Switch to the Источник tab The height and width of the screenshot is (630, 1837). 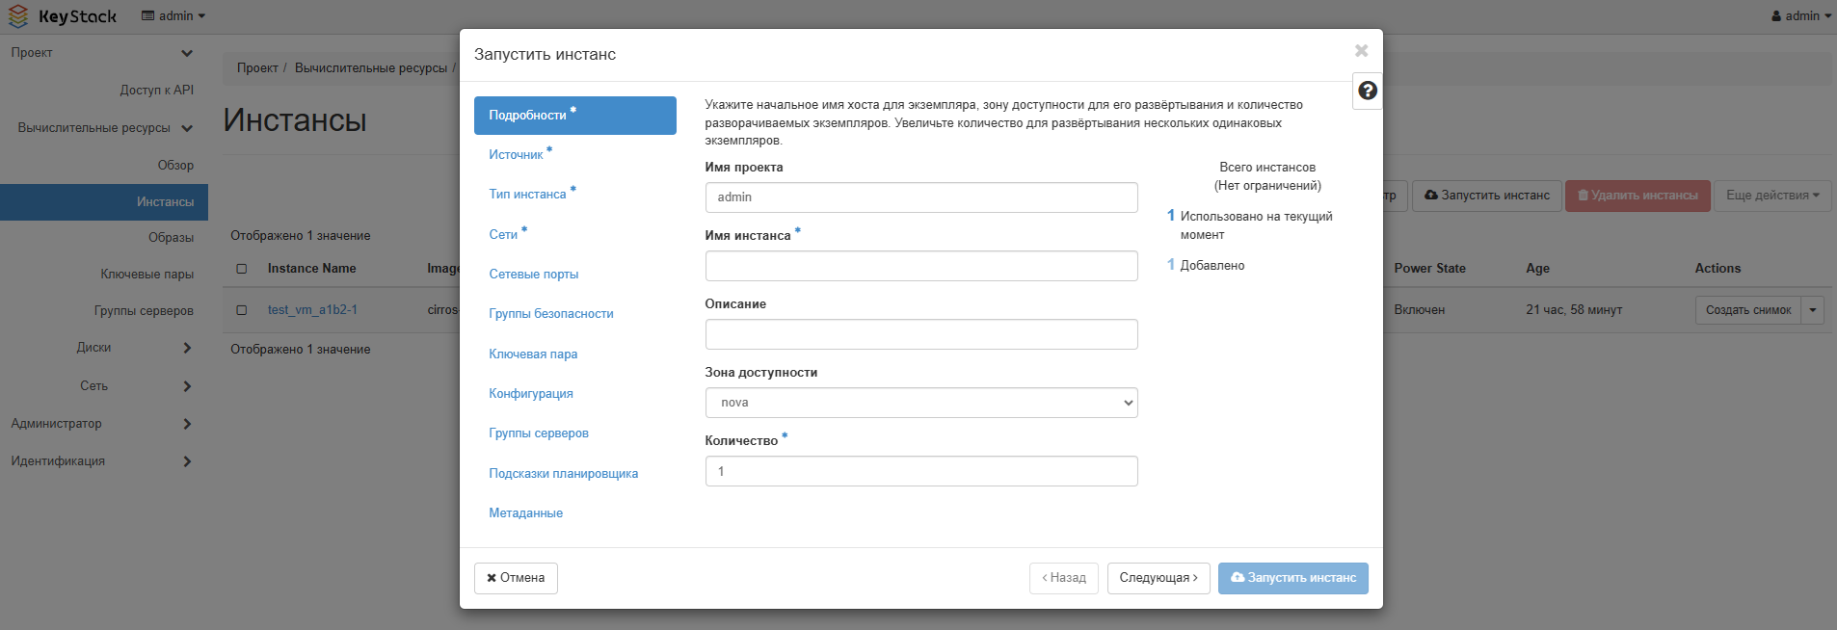click(x=516, y=155)
